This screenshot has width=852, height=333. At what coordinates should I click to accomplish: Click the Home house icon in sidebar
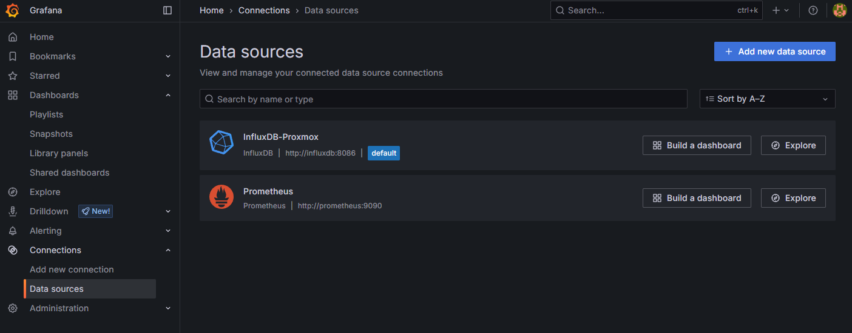coord(13,37)
